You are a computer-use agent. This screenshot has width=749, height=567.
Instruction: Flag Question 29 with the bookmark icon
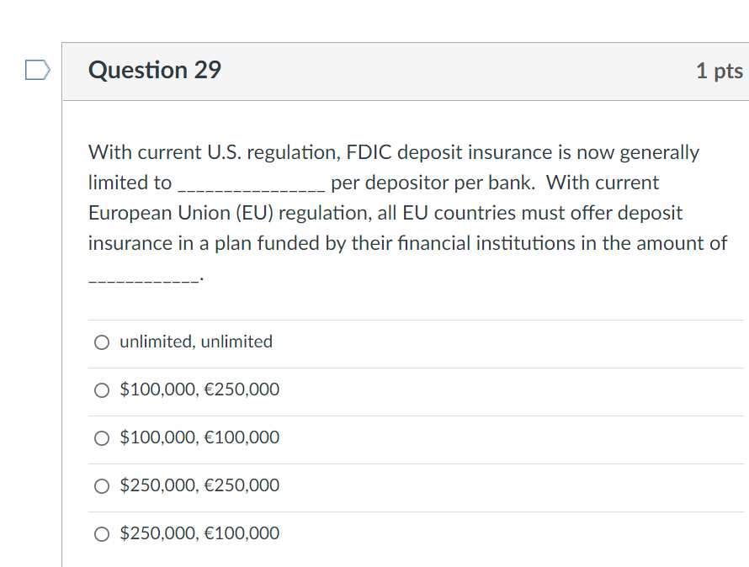pyautogui.click(x=39, y=70)
